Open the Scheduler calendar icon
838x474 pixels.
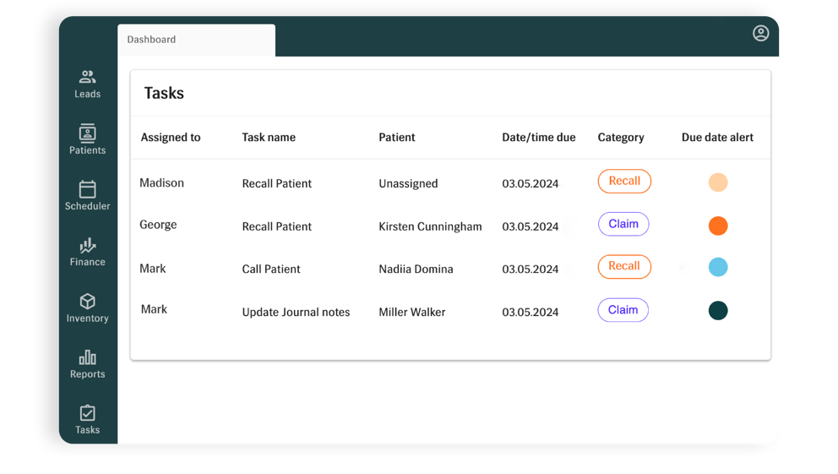pos(87,189)
